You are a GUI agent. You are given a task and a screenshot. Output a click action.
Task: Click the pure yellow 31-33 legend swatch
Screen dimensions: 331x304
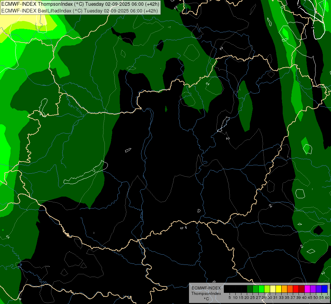click(279, 289)
